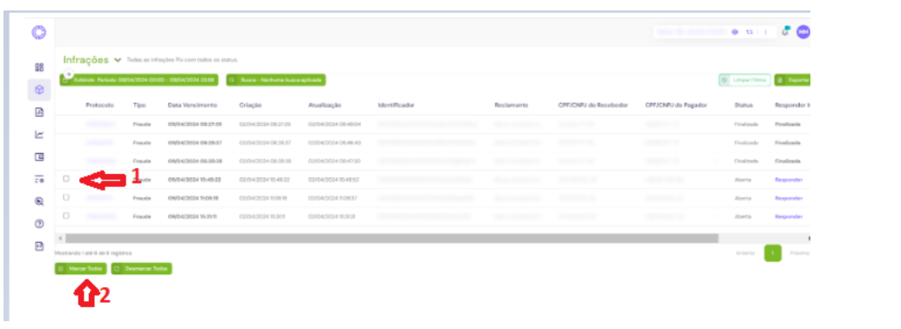The height and width of the screenshot is (329, 901).
Task: Open the Busca search filter button
Action: pos(276,80)
